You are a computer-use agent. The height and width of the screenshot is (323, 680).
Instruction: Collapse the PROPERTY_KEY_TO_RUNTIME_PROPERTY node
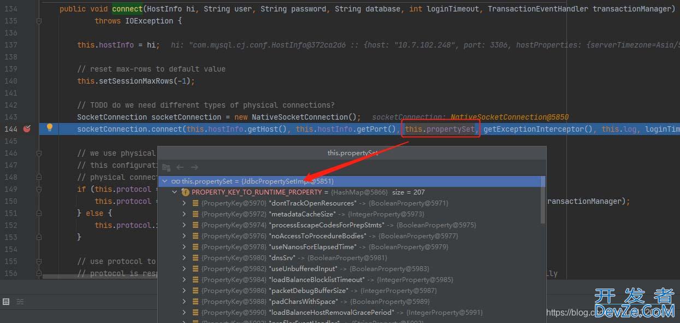click(x=175, y=192)
